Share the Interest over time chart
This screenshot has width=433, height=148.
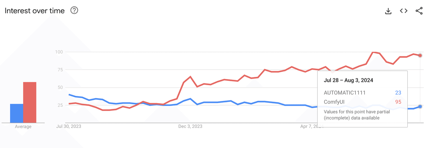tap(419, 11)
